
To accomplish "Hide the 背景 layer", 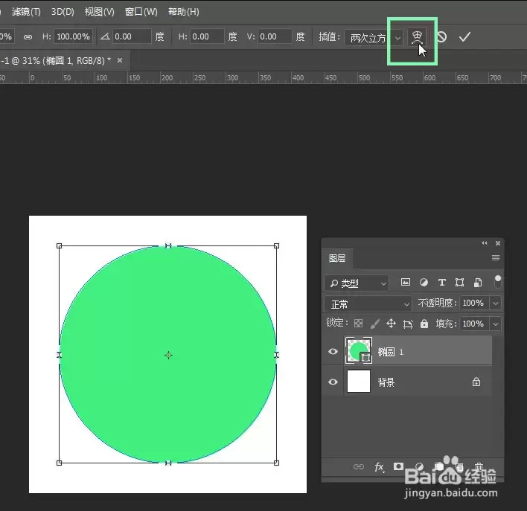I will (x=333, y=382).
